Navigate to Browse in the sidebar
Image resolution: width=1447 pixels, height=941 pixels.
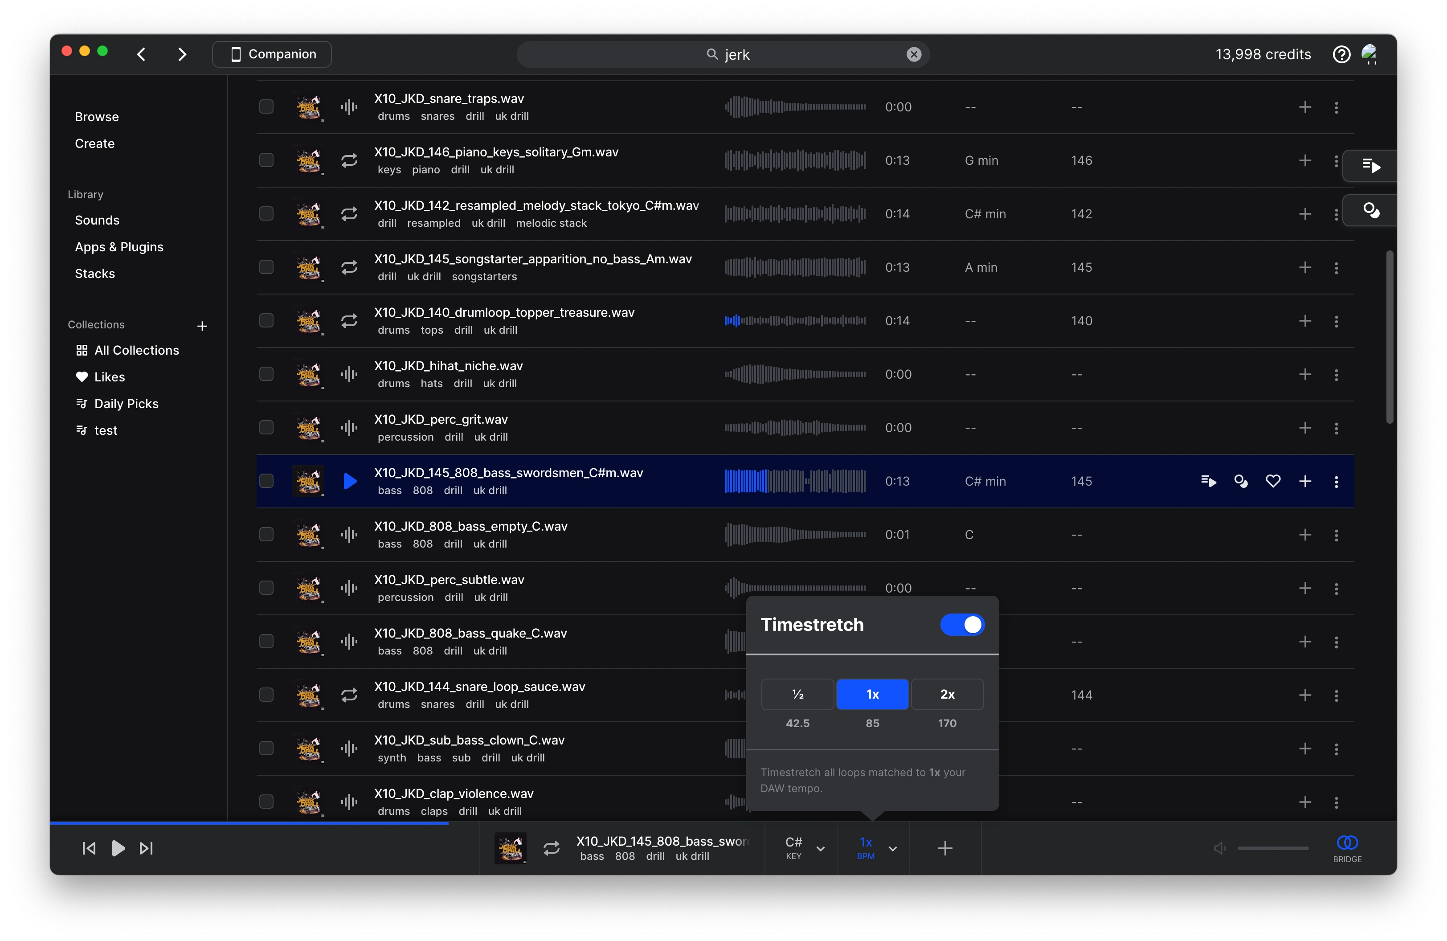click(96, 116)
